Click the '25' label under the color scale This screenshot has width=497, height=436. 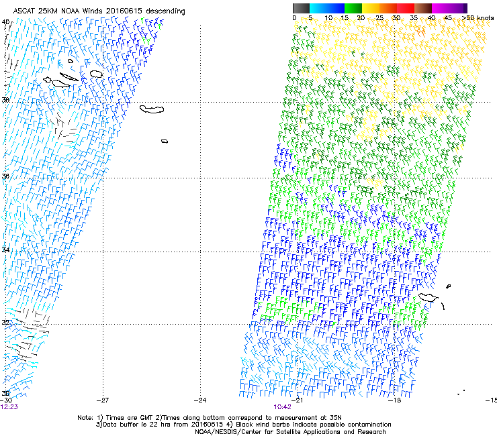click(x=379, y=18)
